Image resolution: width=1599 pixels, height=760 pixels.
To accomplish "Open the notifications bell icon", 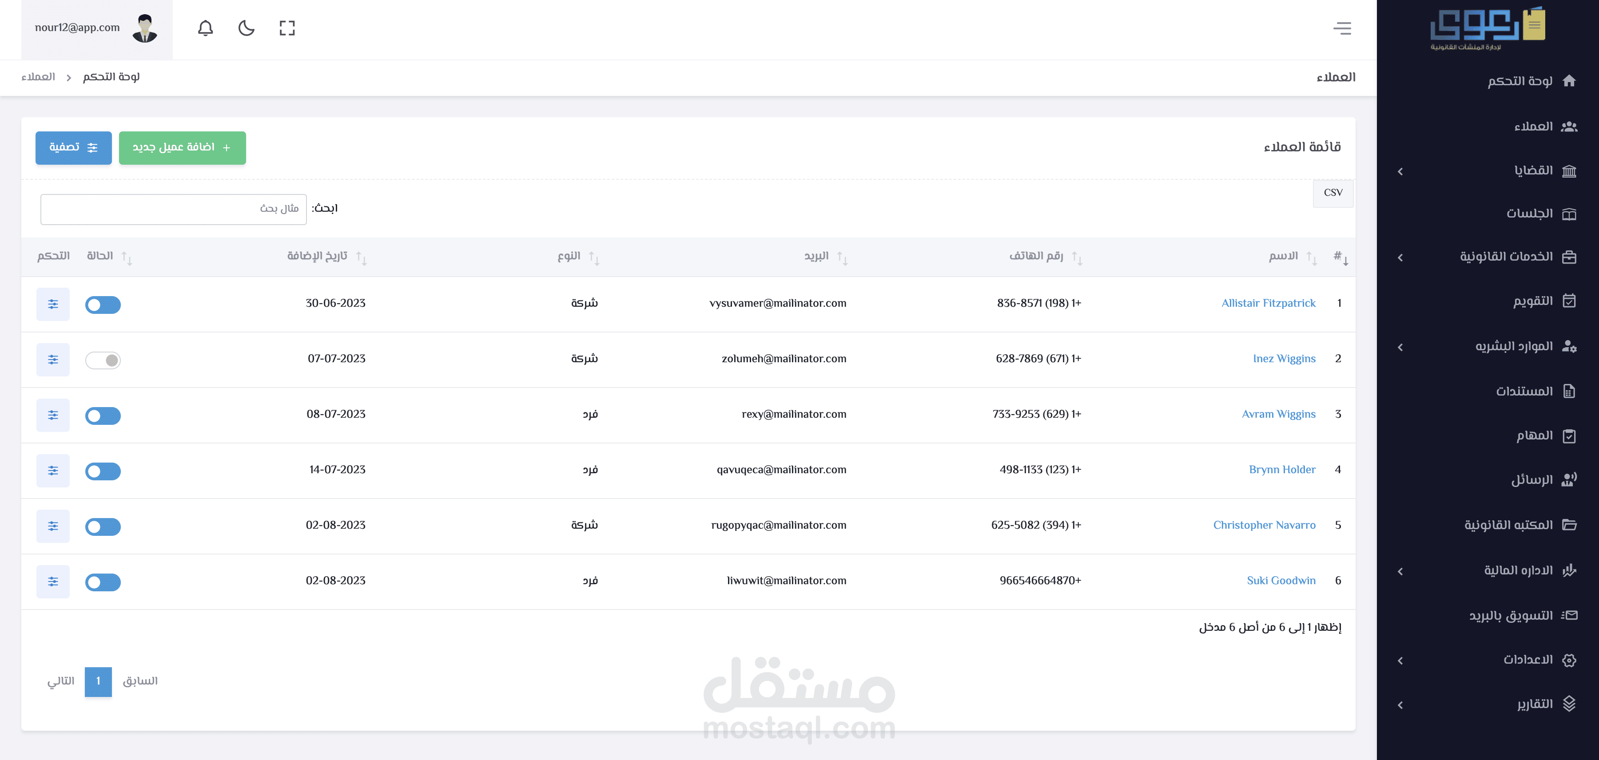I will point(206,28).
